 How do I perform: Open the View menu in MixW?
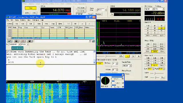tap(29, 20)
